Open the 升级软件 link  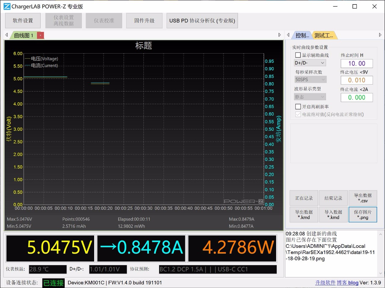[x=325, y=283]
